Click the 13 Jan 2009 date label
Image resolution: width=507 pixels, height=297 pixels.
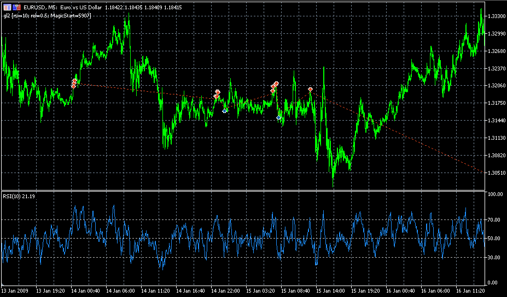(15, 291)
